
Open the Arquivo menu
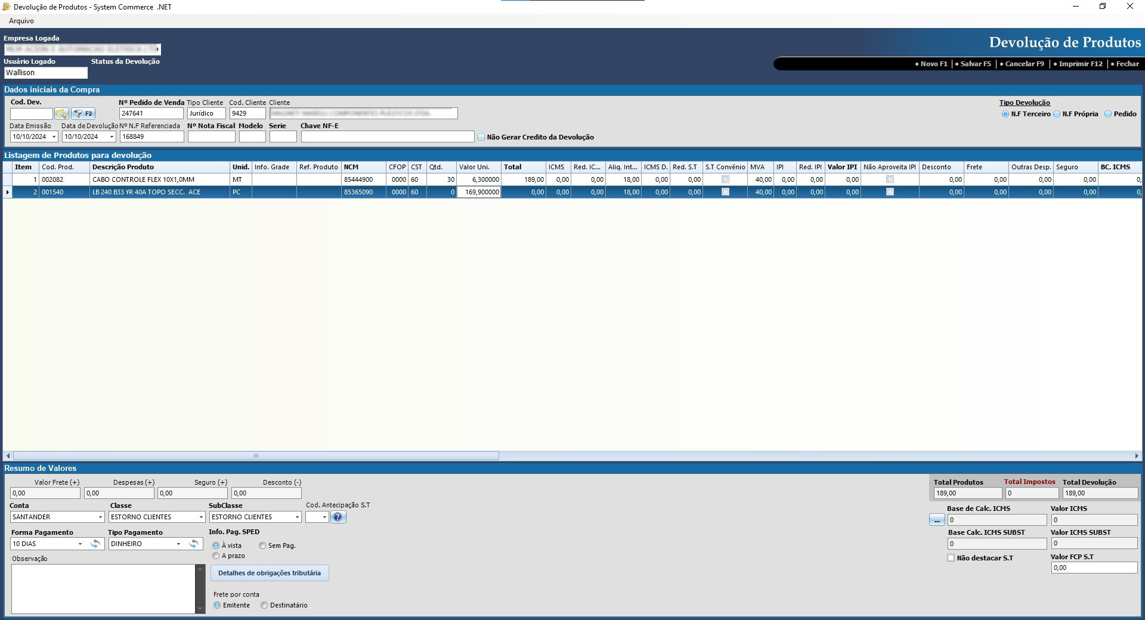(x=21, y=21)
